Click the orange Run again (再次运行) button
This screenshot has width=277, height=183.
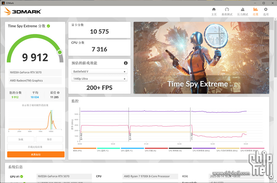click(x=36, y=154)
